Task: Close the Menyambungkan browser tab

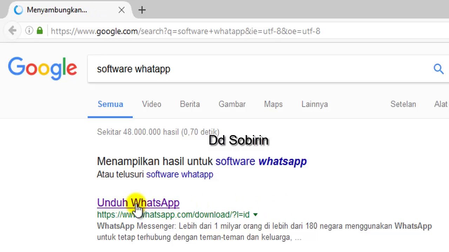Action: click(x=121, y=10)
